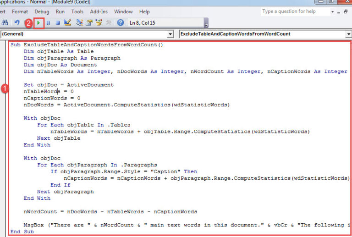Run the macro with green play button
Screen dimensions: 352x237
(38, 22)
